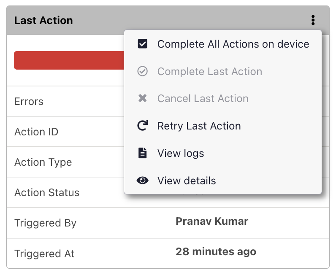Click the circular retry arrow icon
This screenshot has height=275, width=336.
click(x=143, y=126)
